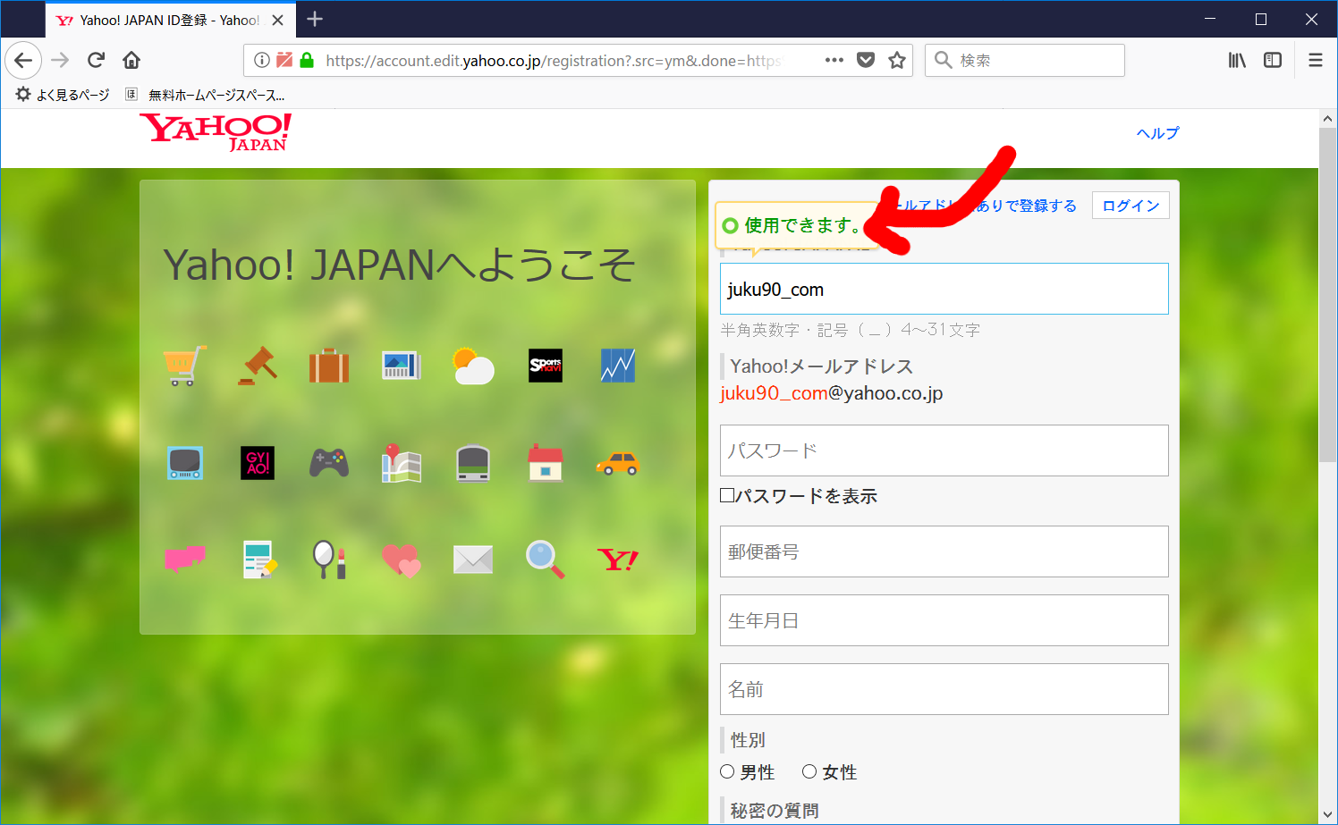This screenshot has width=1338, height=825.
Task: Open a new browser tab
Action: [315, 19]
